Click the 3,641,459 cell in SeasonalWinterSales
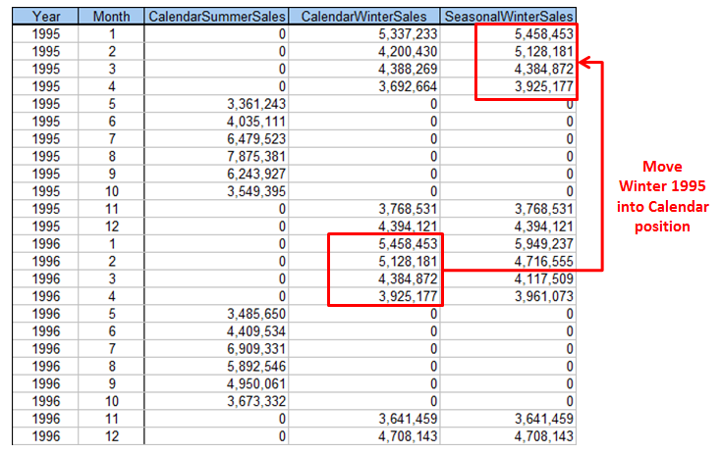Viewport: 722px width, 454px height. 539,418
